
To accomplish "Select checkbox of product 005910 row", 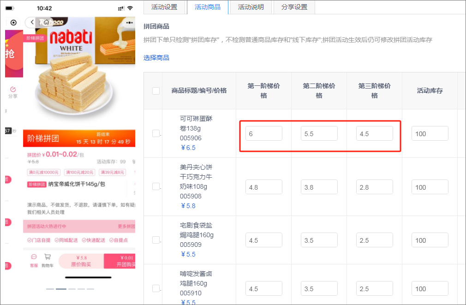I will pos(156,288).
